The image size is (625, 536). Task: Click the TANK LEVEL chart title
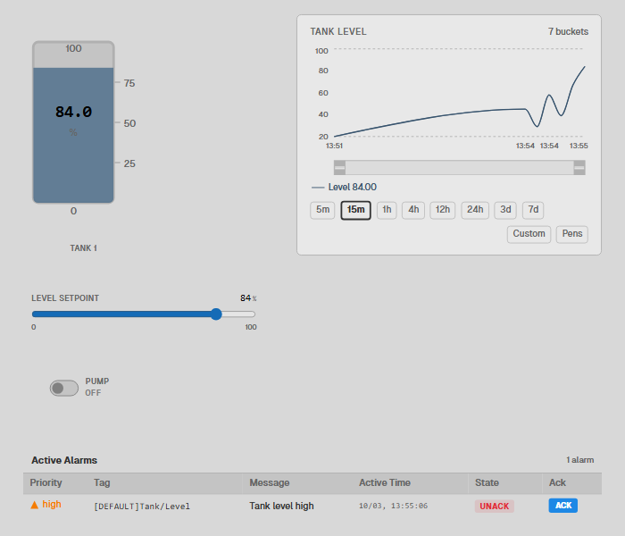click(x=338, y=31)
